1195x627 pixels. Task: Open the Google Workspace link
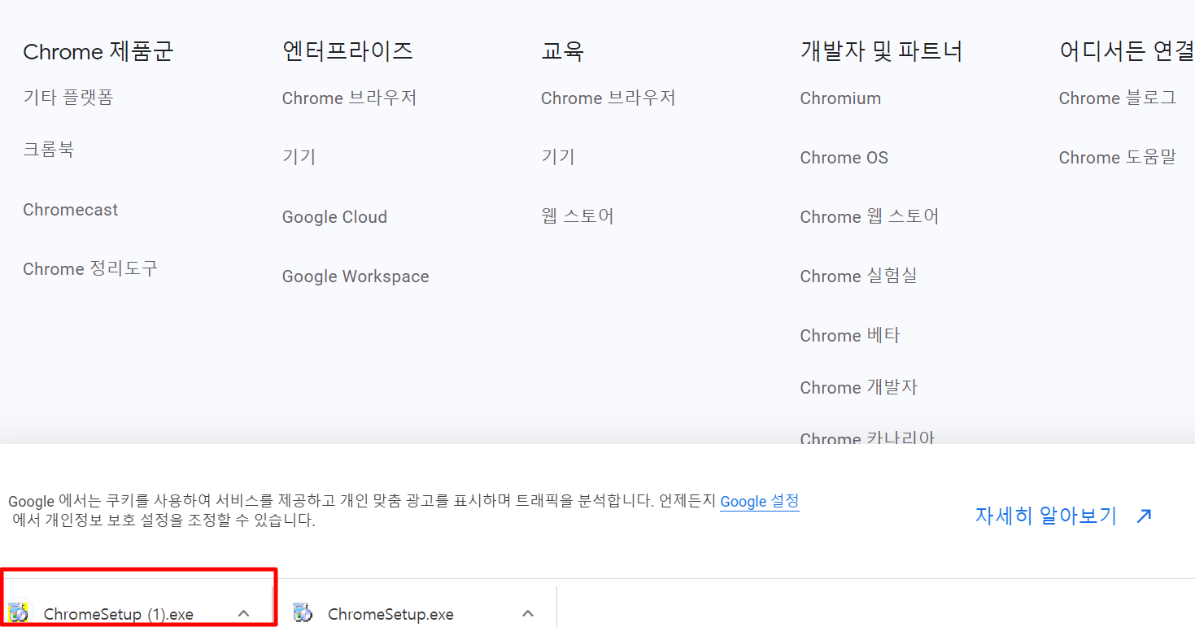355,276
